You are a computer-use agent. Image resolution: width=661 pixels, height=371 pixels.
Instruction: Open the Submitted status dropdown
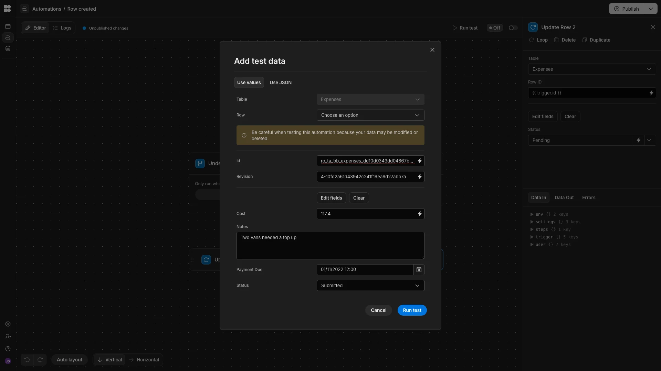(370, 285)
